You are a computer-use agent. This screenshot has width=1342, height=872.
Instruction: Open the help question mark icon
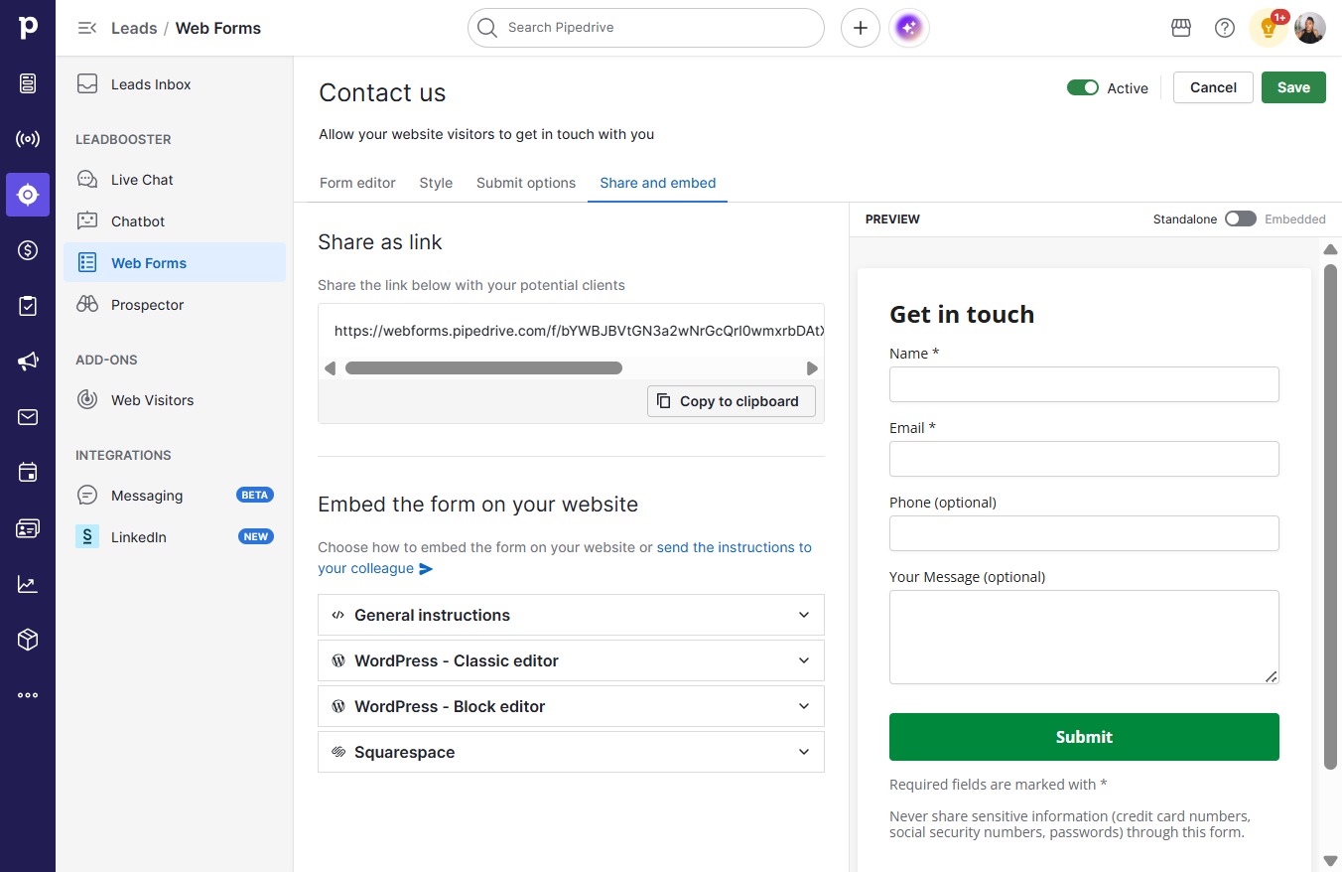[1225, 28]
